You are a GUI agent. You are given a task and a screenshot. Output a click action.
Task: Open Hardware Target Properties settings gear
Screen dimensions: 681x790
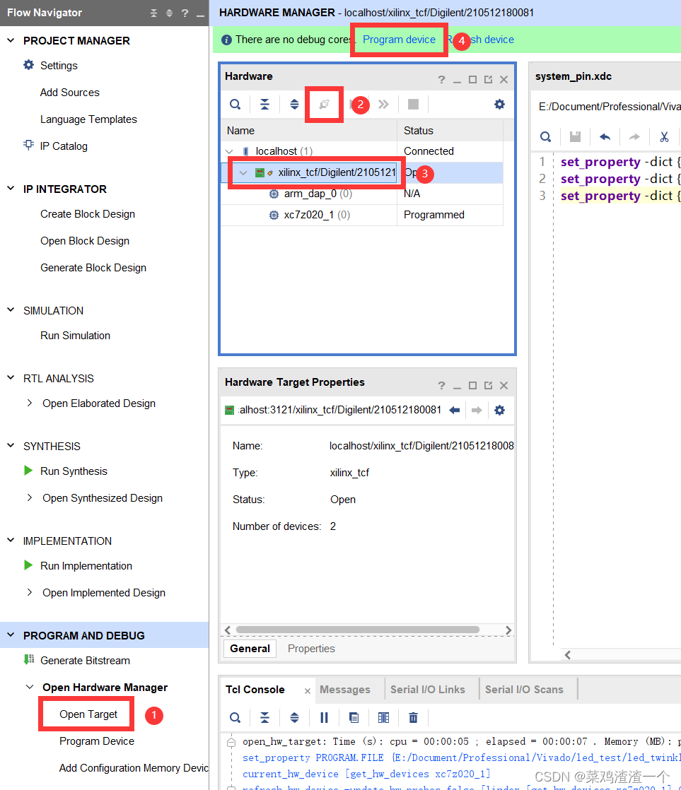tap(499, 410)
